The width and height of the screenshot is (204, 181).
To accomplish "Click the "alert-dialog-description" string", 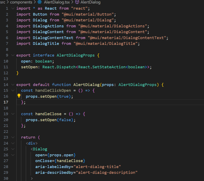I will click(107, 173).
